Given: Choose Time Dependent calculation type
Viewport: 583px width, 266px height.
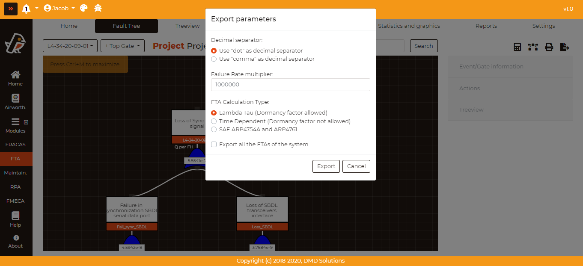Looking at the screenshot, I should point(214,121).
